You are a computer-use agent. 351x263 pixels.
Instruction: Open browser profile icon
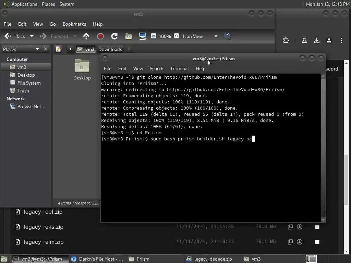[329, 40]
